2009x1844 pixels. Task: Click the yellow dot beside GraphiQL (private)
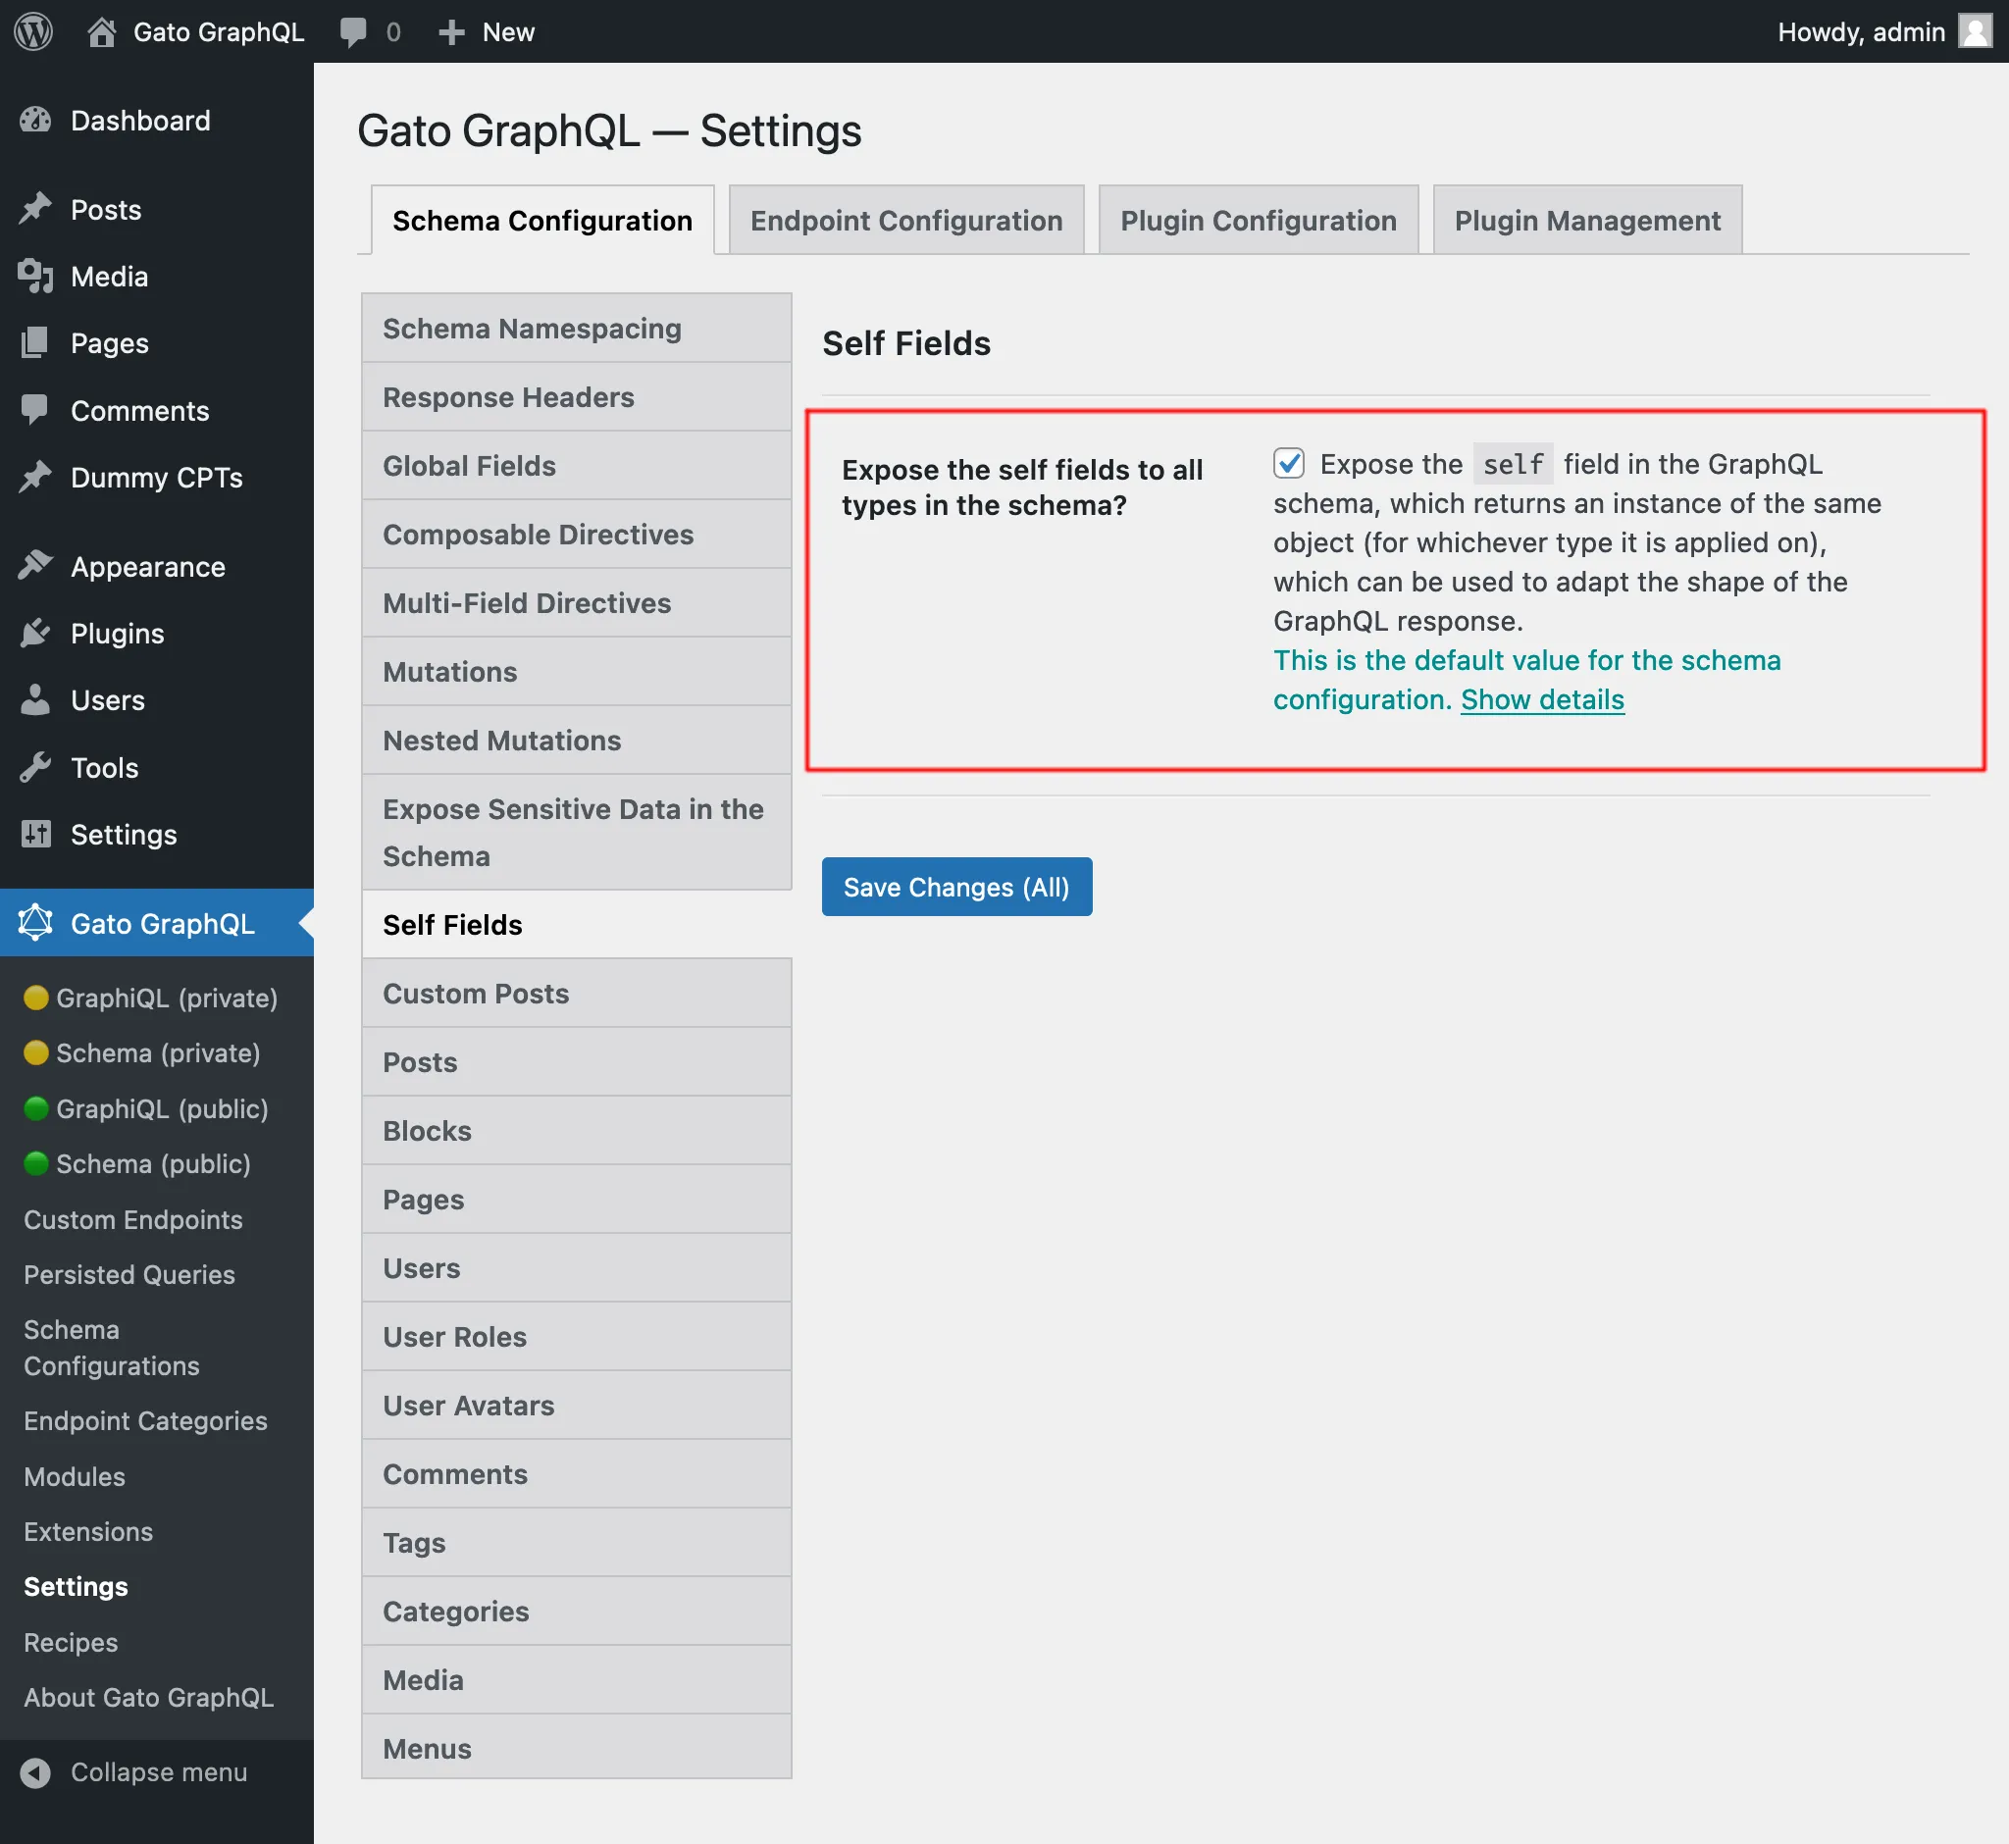pos(36,998)
